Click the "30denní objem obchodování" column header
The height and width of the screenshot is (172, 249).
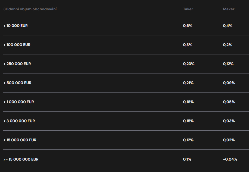pyautogui.click(x=30, y=9)
